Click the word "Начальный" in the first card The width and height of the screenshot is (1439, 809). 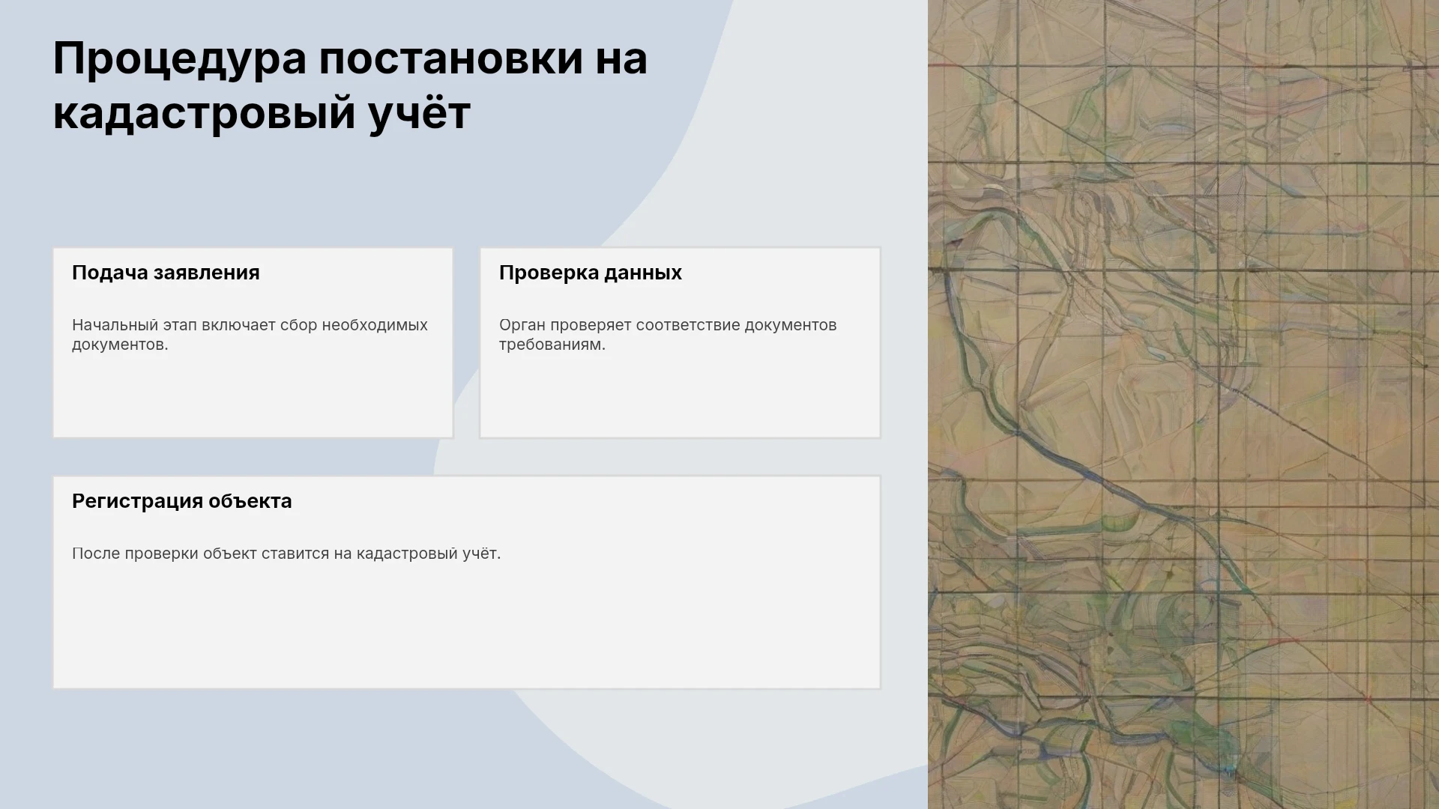115,325
